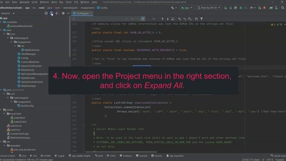Screen dimensions: 286x161
Task: Open the Tools menu
Action: point(68,2)
